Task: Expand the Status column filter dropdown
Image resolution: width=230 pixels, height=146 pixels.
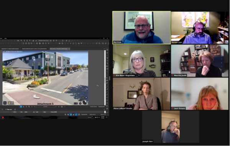Action: coord(34,112)
